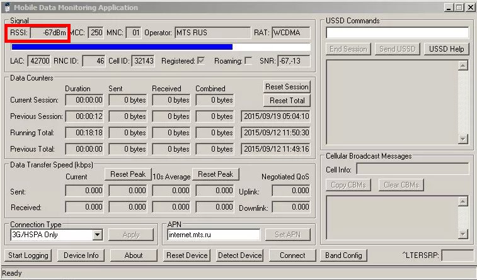Screen dimensions: 477x280
Task: Click the Operator field MTS RUS
Action: [212, 33]
